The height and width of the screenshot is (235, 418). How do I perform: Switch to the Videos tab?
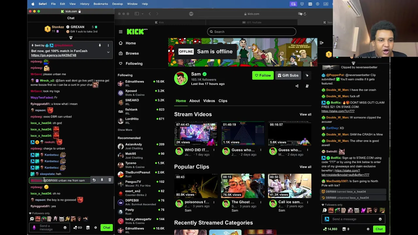click(209, 101)
